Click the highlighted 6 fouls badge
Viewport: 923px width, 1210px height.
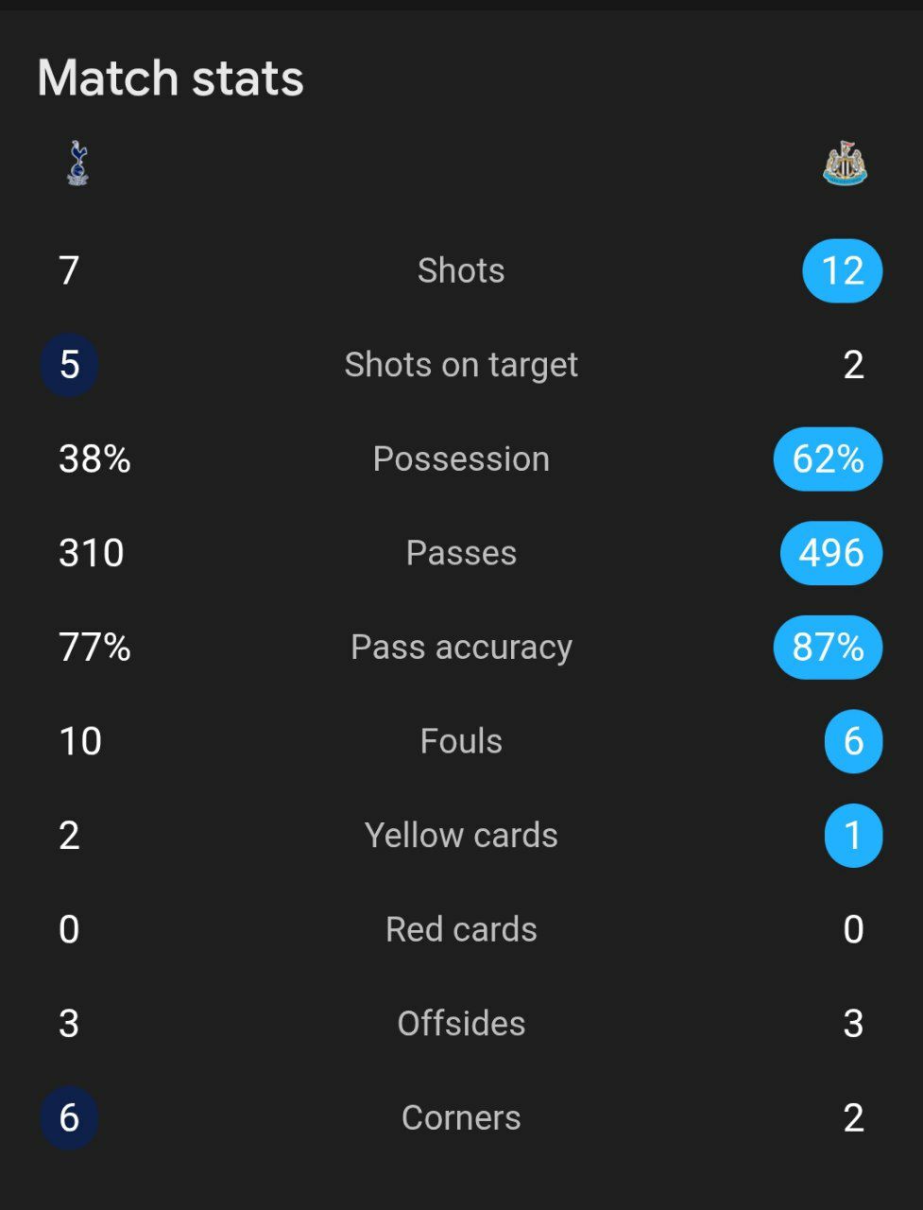[x=853, y=741]
